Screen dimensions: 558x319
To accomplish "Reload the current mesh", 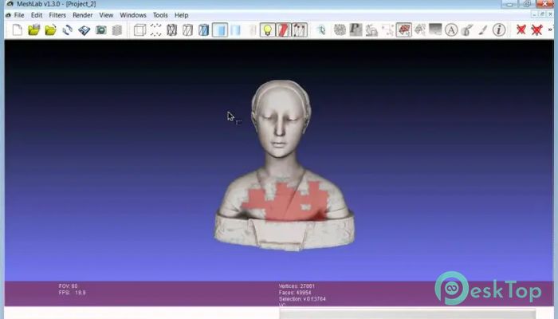I will click(x=67, y=30).
